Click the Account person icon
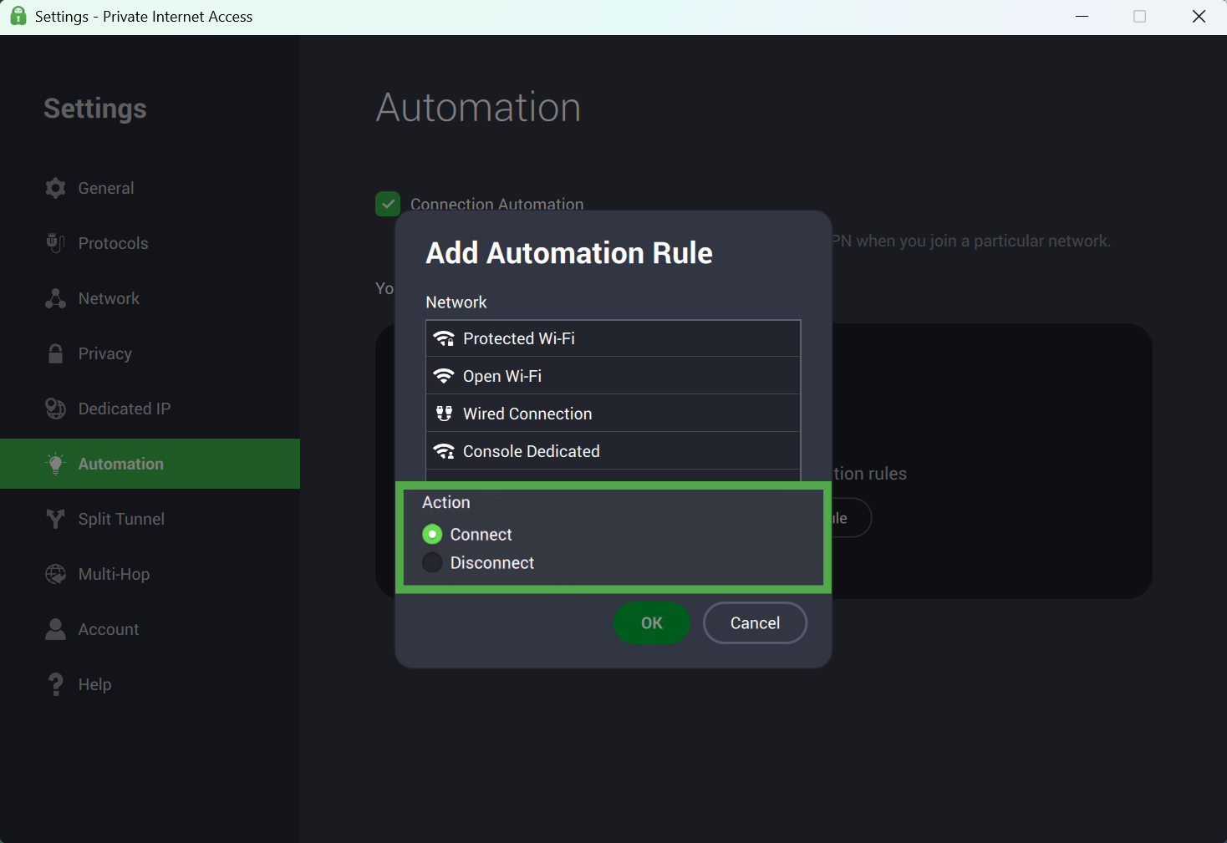Viewport: 1227px width, 843px height. click(55, 629)
